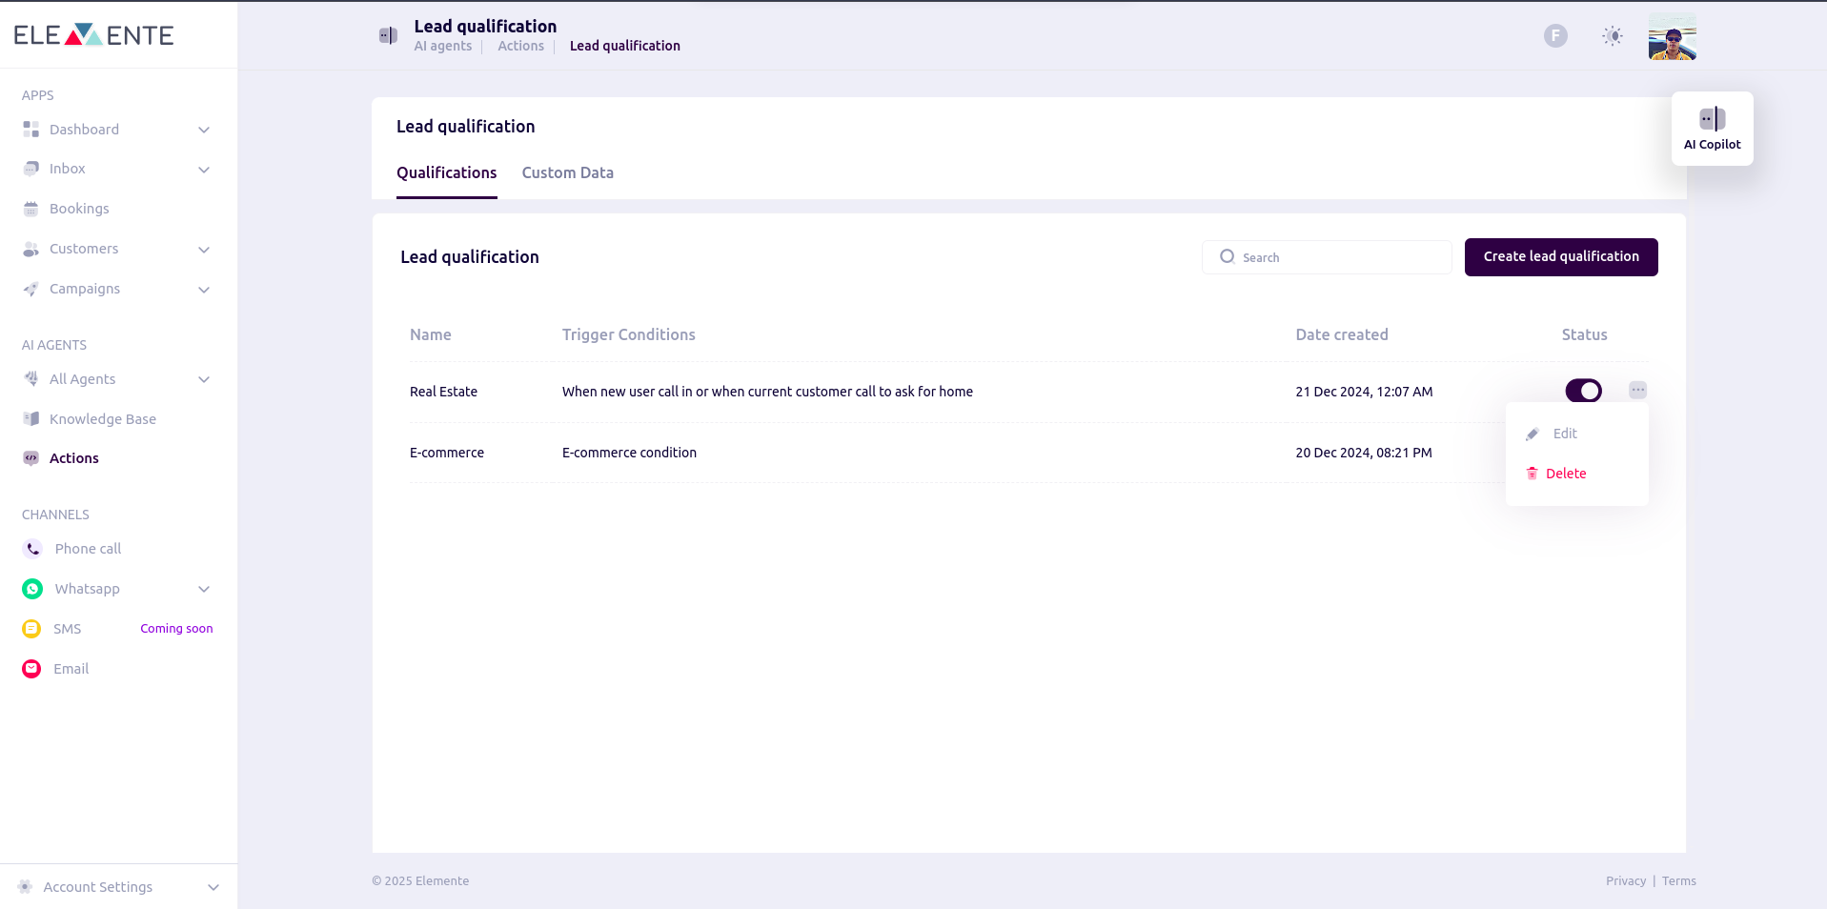Click the Email red icon
This screenshot has width=1827, height=909.
tap(31, 669)
